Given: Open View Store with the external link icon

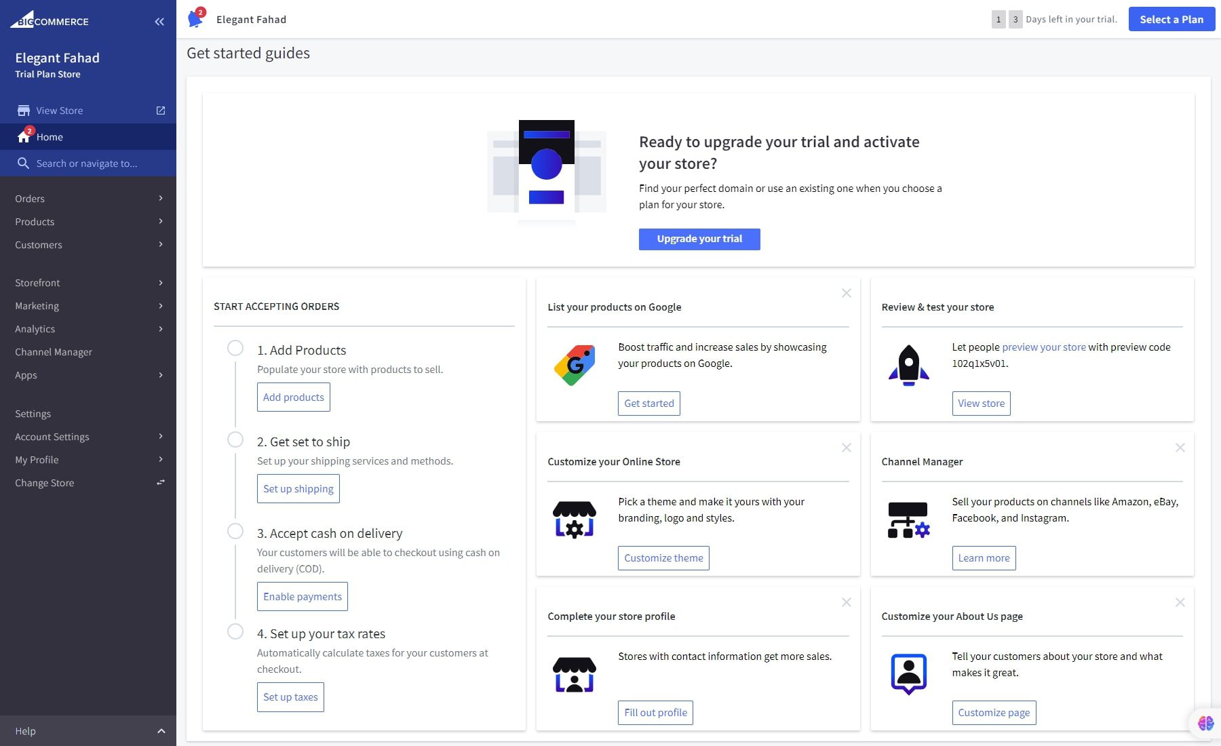Looking at the screenshot, I should coord(160,110).
